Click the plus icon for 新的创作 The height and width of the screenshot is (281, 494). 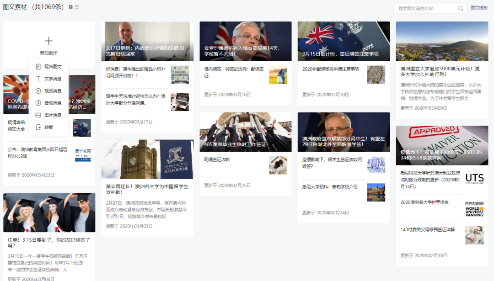click(48, 41)
